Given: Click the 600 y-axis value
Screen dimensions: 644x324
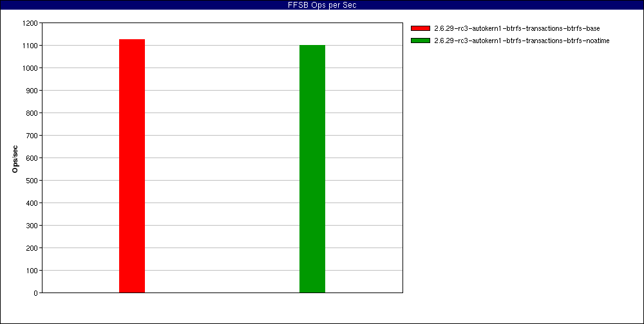Looking at the screenshot, I should coord(32,158).
